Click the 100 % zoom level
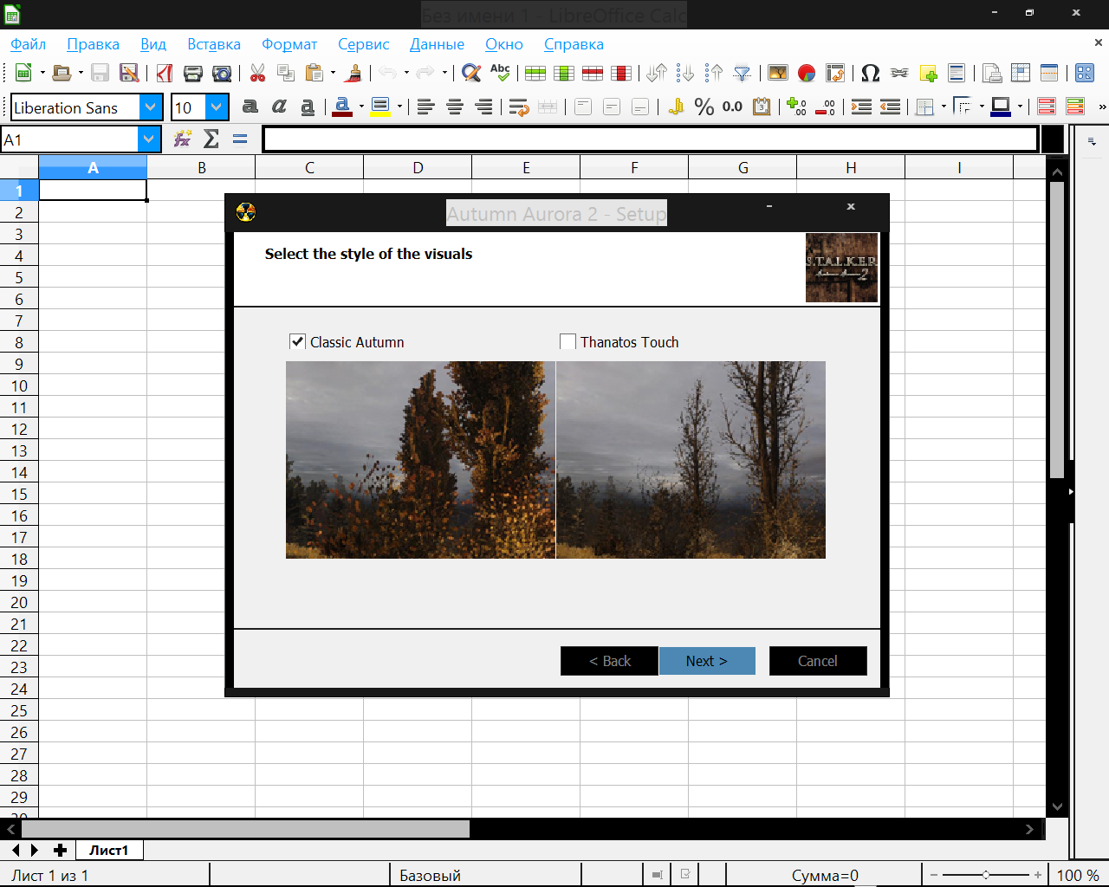This screenshot has height=887, width=1109. 1078,875
